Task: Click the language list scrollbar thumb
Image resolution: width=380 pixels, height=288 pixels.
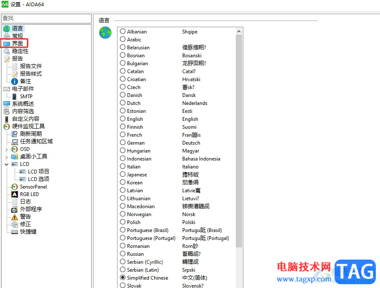Action: point(239,141)
